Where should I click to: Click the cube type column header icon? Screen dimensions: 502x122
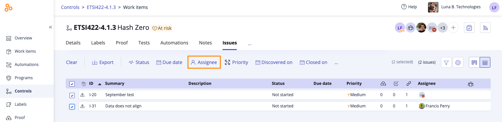[84, 84]
